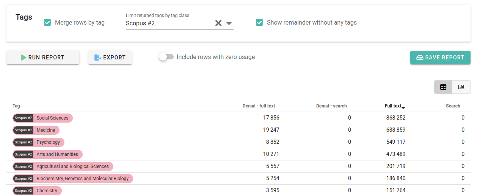
Task: Click the value 10 271
Action: [x=271, y=154]
